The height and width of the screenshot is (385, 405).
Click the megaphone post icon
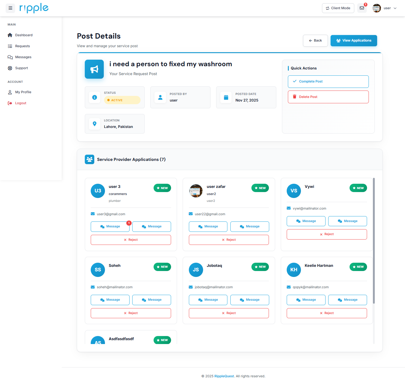click(94, 69)
